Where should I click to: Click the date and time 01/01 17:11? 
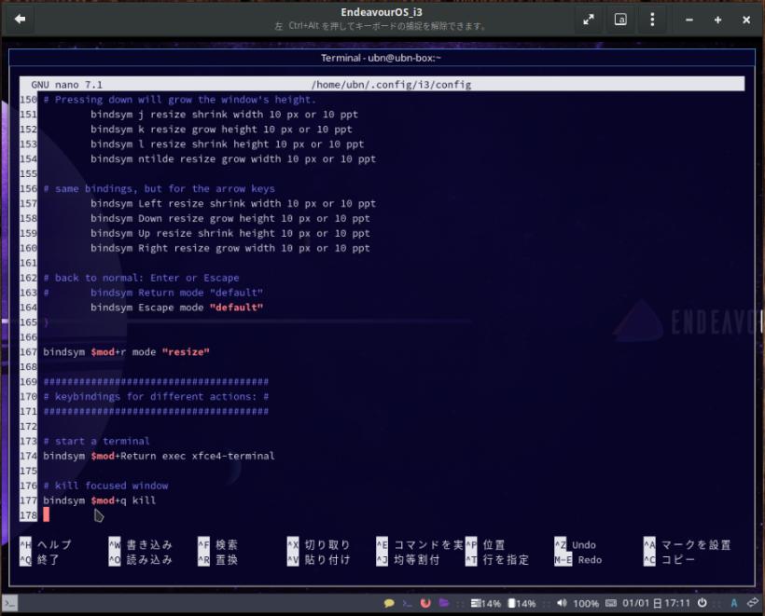coord(656,603)
